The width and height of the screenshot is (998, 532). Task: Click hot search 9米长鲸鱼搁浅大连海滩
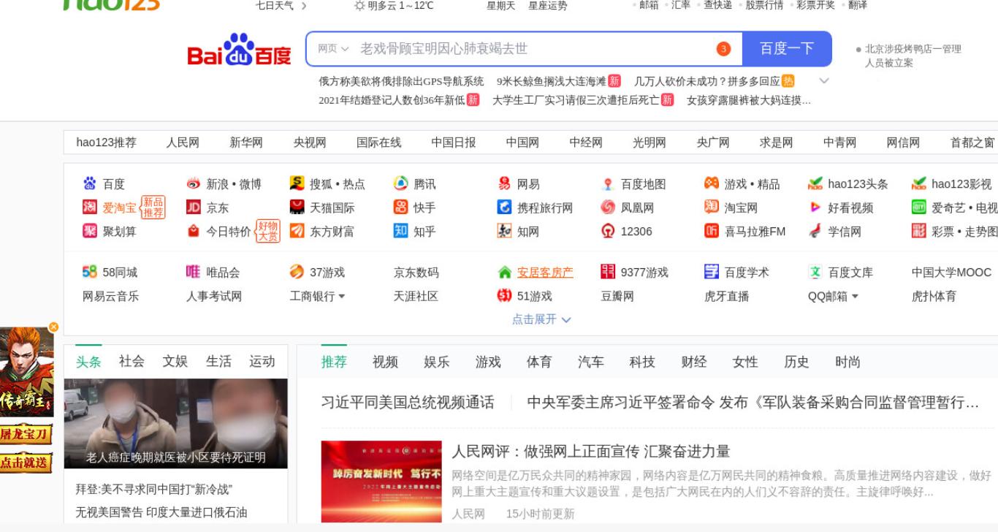(552, 81)
